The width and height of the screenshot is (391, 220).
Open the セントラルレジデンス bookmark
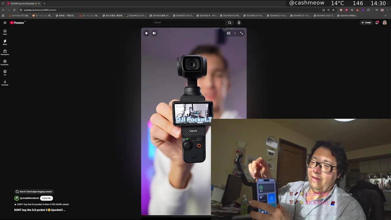click(19, 16)
